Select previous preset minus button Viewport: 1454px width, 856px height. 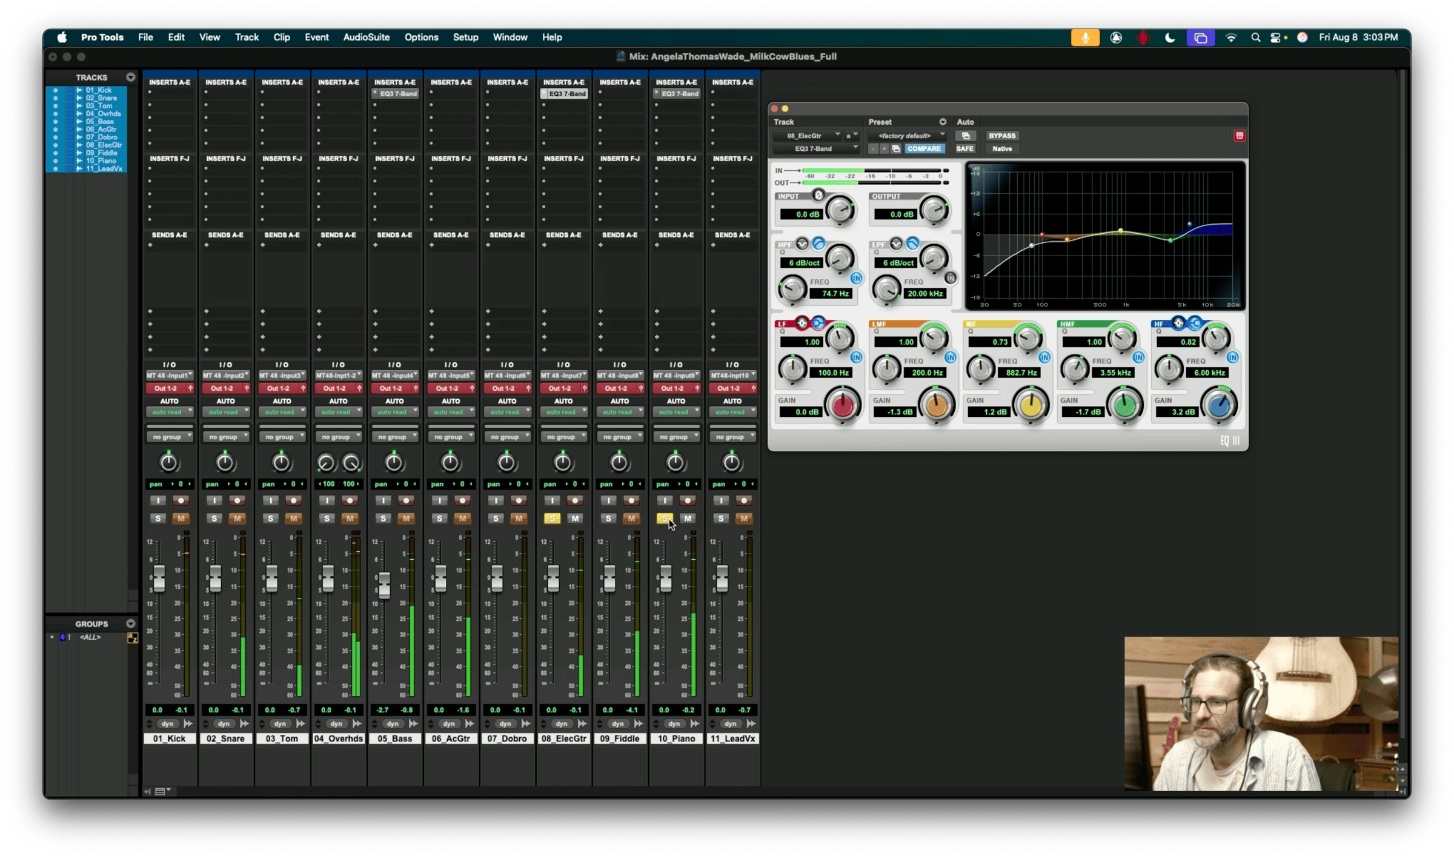pos(872,148)
